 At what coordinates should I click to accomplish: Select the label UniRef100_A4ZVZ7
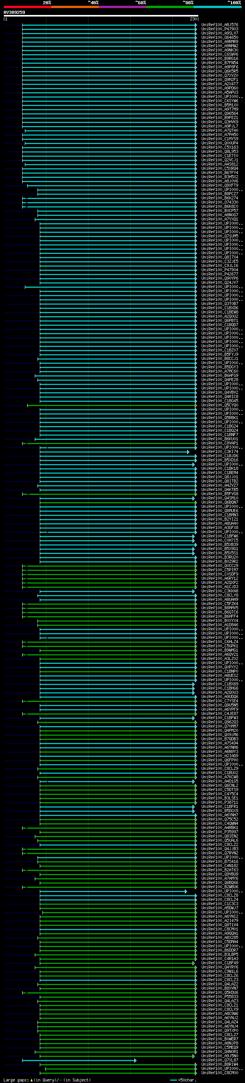(x=220, y=486)
